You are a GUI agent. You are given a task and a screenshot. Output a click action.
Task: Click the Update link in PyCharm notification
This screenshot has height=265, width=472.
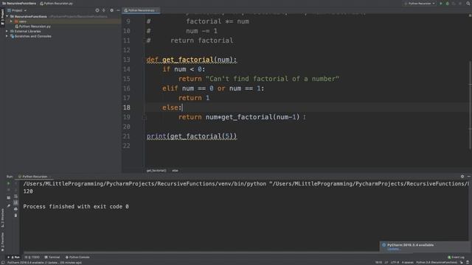click(x=393, y=249)
